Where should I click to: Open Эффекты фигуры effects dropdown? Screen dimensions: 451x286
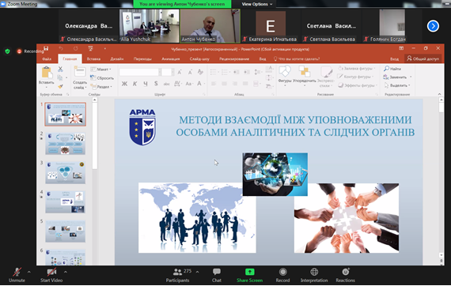click(x=357, y=85)
